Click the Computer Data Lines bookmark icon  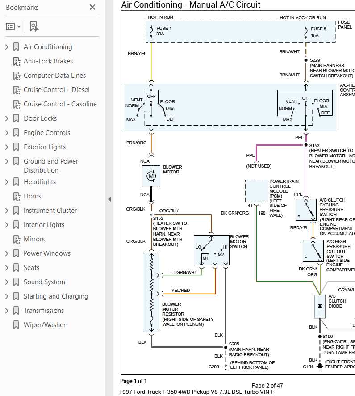(x=17, y=76)
